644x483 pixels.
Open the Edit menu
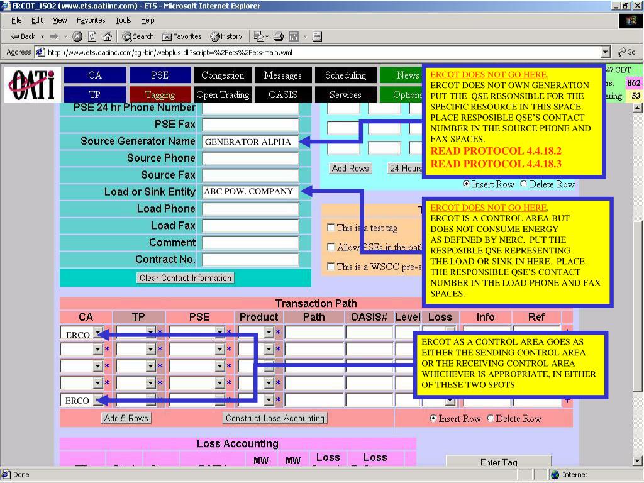tap(37, 20)
